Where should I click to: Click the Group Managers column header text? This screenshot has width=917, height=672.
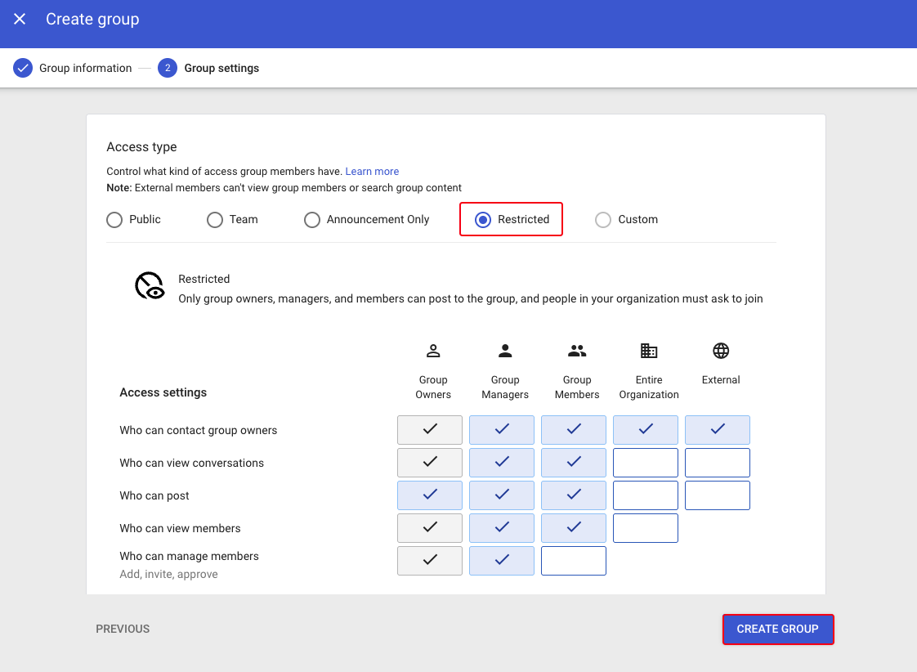pos(505,388)
